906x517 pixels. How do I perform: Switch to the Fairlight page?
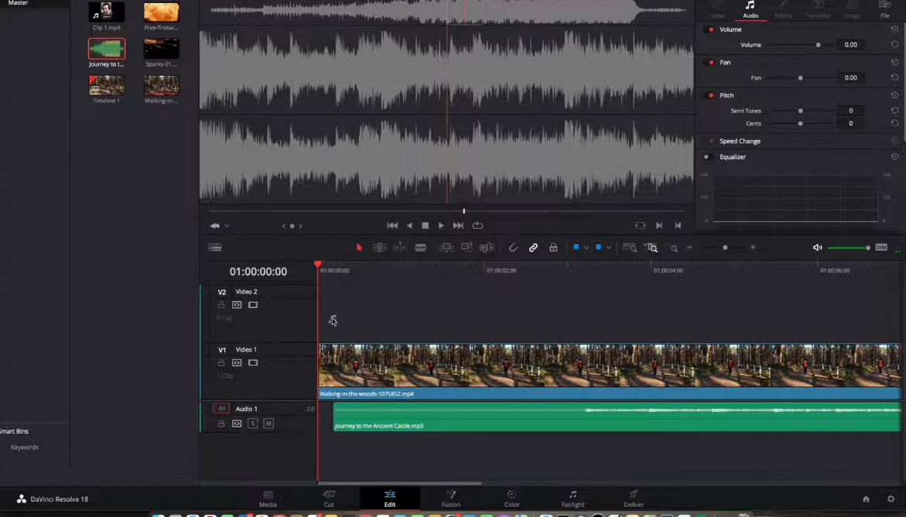coord(573,499)
